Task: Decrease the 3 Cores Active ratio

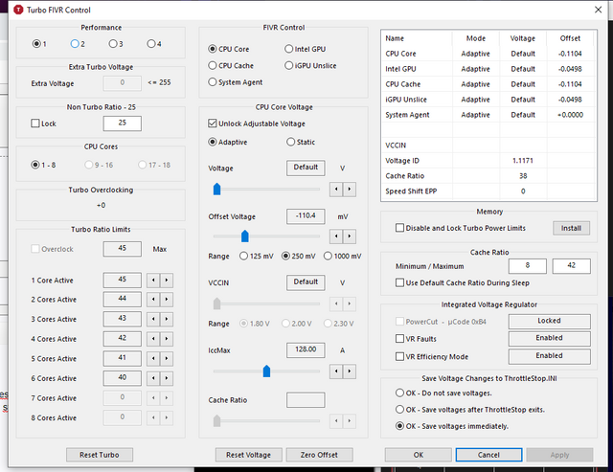Action: tap(152, 319)
